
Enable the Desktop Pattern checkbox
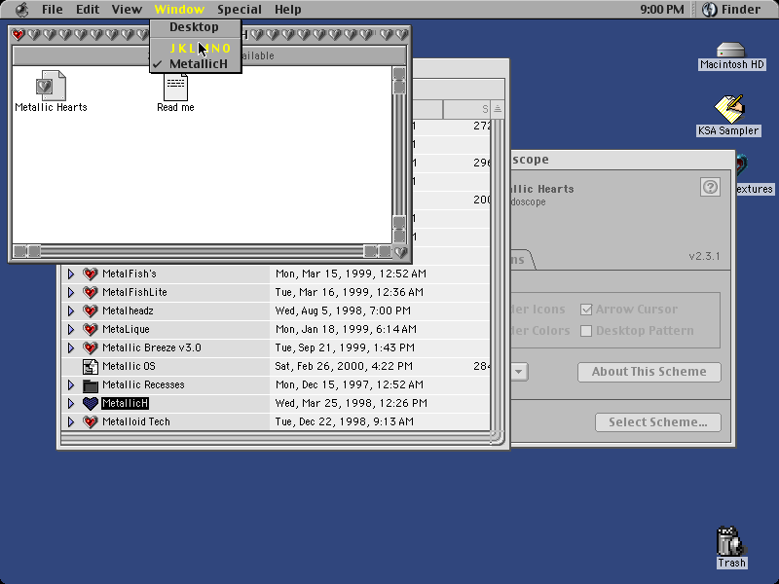pos(586,331)
